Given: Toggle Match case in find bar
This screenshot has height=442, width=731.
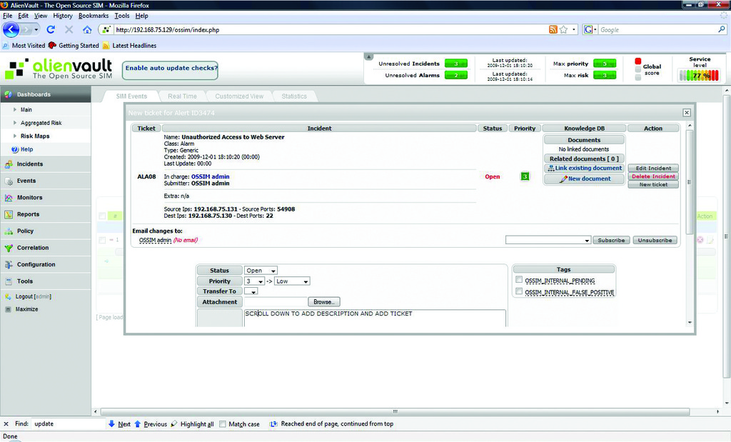Looking at the screenshot, I should (223, 424).
